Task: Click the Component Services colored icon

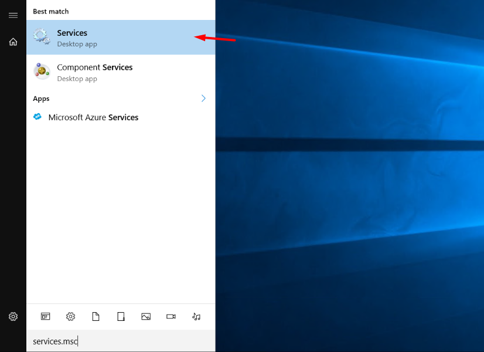Action: tap(41, 71)
